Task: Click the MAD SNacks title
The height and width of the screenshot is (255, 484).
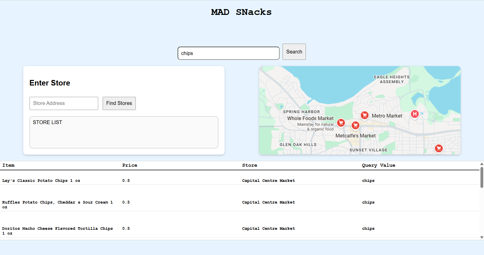Action: click(241, 12)
